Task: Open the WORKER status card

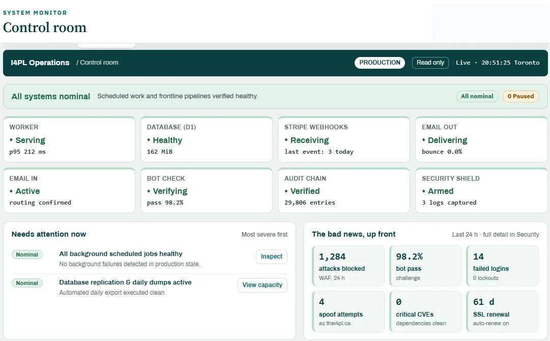Action: (69, 139)
